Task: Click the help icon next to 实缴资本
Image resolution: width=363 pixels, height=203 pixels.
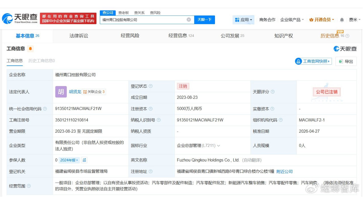Action: point(272,109)
